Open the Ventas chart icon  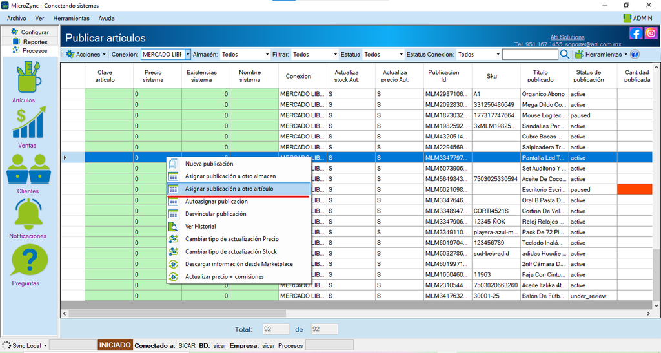point(28,122)
